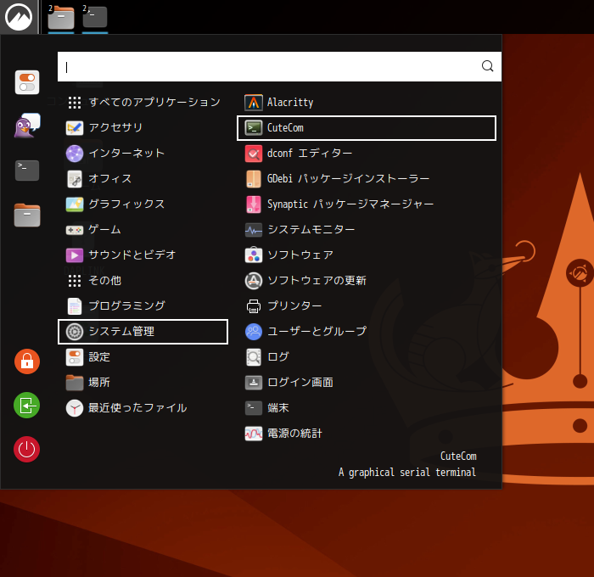The image size is (594, 577).
Task: Open Pidgin chat icon in favorites sidebar
Action: [27, 126]
